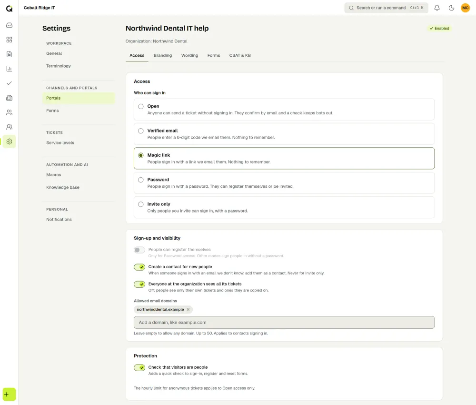476x405 pixels.
Task: Switch to the Branding tab
Action: tap(163, 55)
